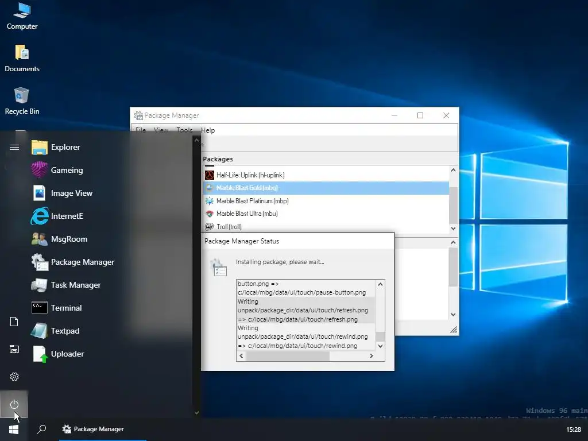Open Recycle Bin desktop icon

coord(22,101)
